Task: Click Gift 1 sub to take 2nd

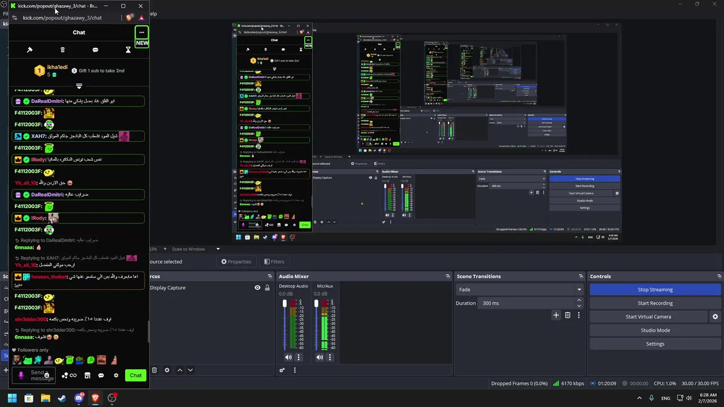Action: [98, 71]
